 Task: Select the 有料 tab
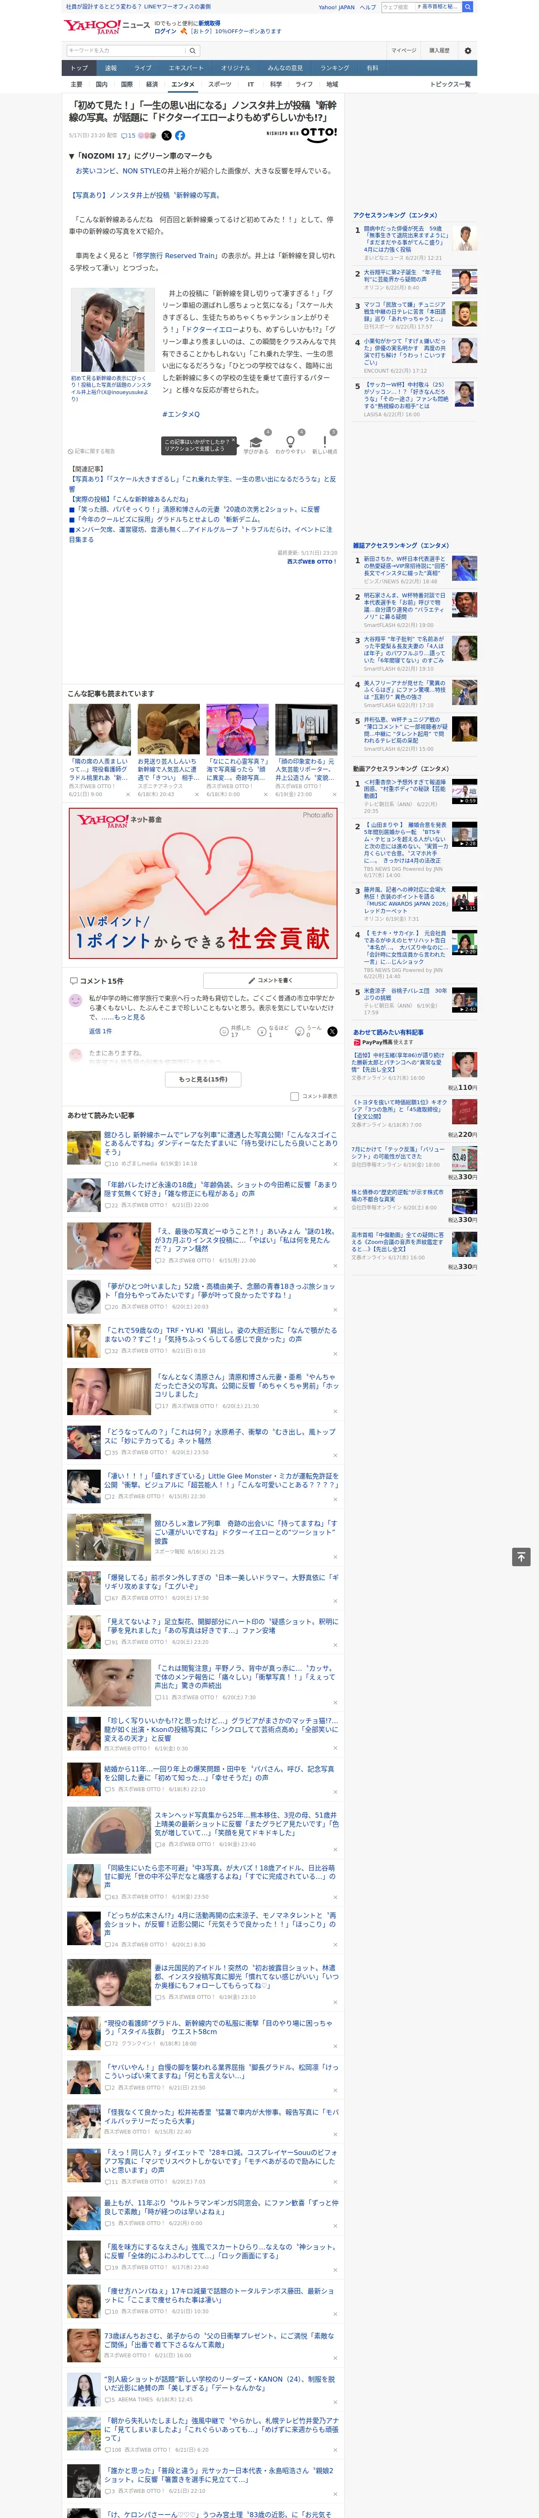coord(372,68)
